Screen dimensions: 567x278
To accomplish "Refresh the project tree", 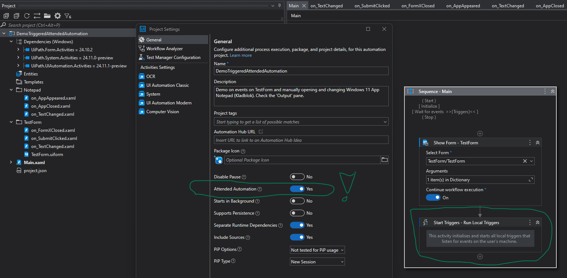I will coord(27,16).
